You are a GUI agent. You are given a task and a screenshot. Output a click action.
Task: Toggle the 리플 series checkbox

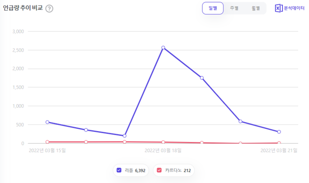(x=119, y=170)
